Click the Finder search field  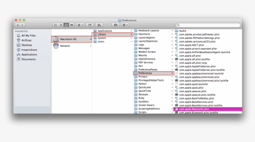click(x=208, y=25)
